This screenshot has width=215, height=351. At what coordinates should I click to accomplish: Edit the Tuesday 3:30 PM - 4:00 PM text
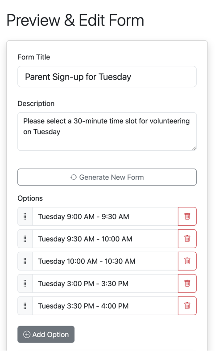coord(105,306)
